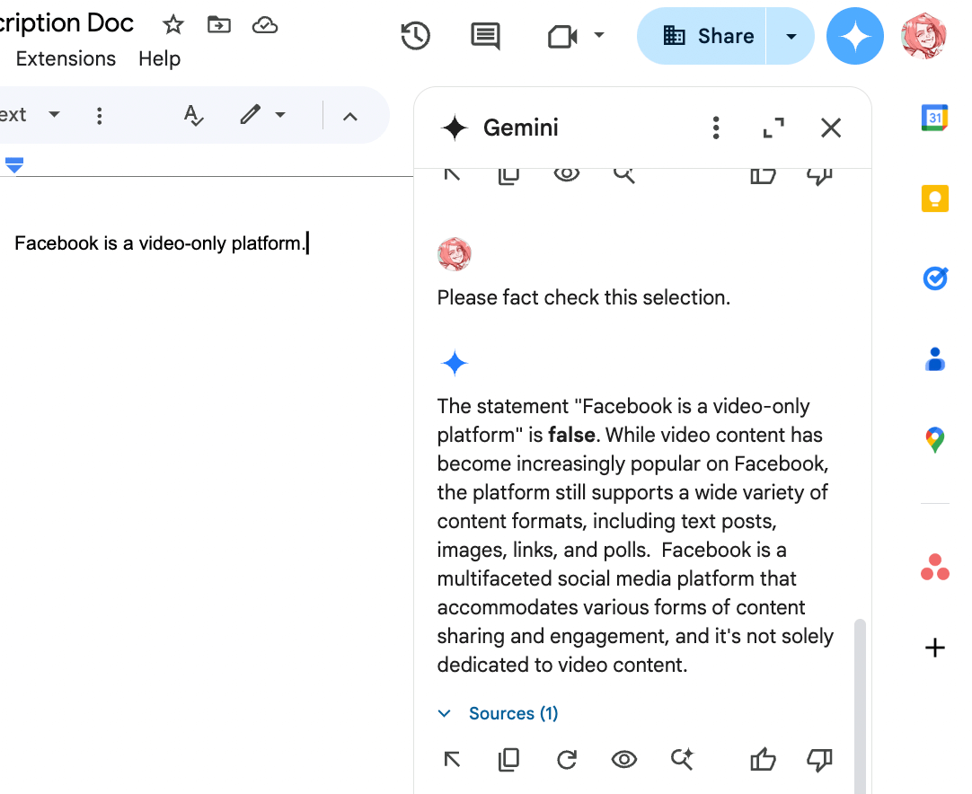The width and height of the screenshot is (972, 794).
Task: Expand the Gemini panel to full size
Action: [x=773, y=128]
